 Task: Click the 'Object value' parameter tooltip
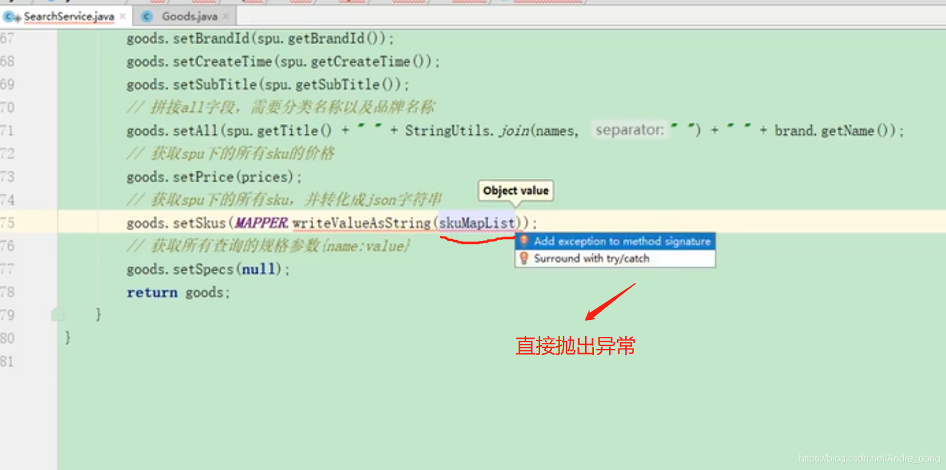(x=516, y=191)
